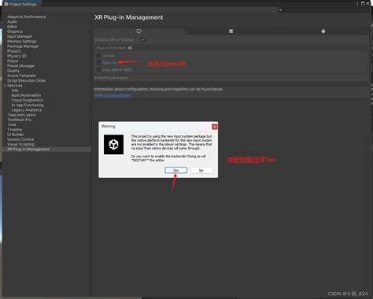Open Audio settings

click(x=12, y=21)
